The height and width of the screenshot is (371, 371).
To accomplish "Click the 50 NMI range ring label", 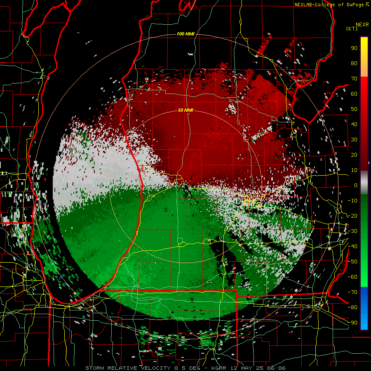I will [185, 110].
